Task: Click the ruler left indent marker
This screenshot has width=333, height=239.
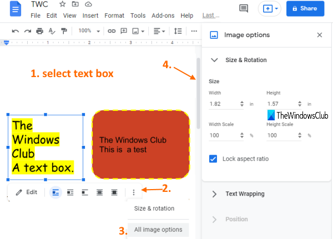Action: [6, 43]
